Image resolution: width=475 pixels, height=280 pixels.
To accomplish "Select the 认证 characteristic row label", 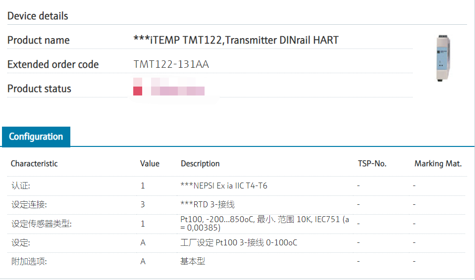I will pyautogui.click(x=21, y=186).
